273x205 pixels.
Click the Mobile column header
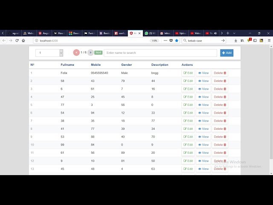click(96, 64)
